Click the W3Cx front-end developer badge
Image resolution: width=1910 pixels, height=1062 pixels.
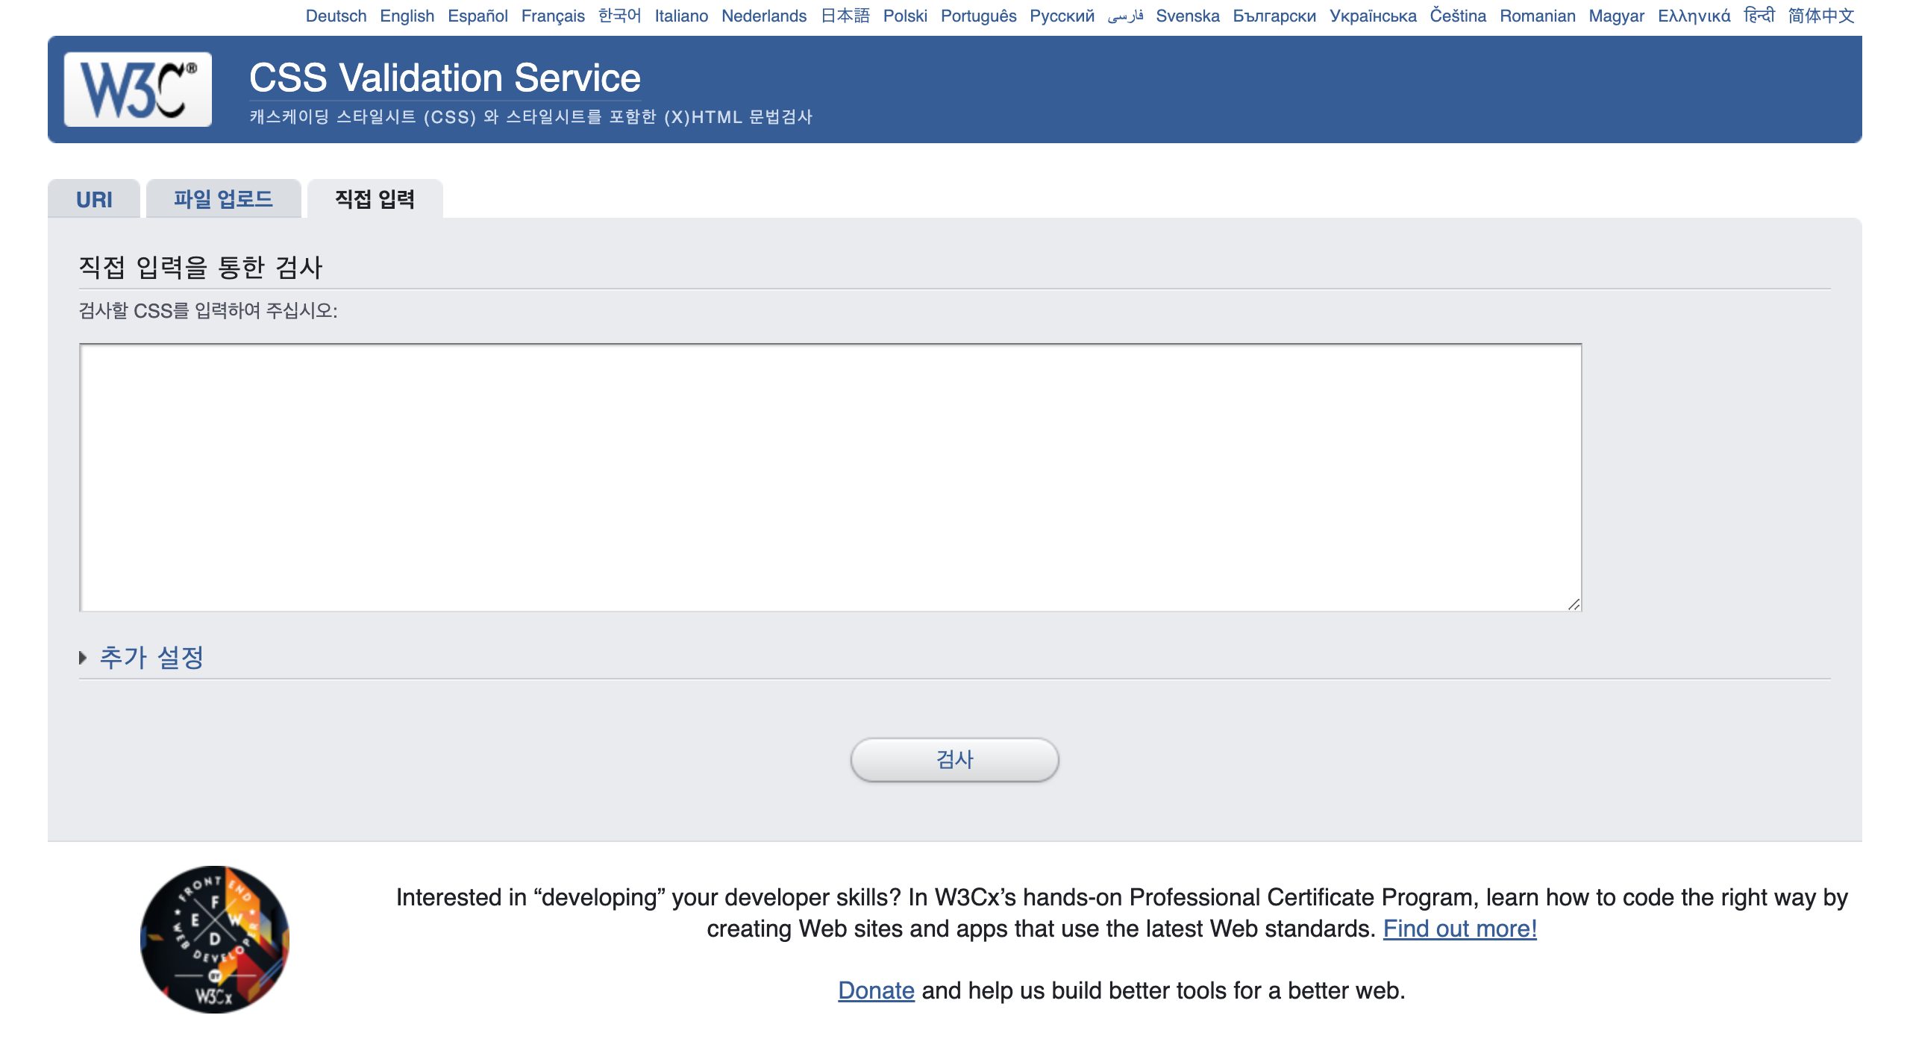[215, 939]
